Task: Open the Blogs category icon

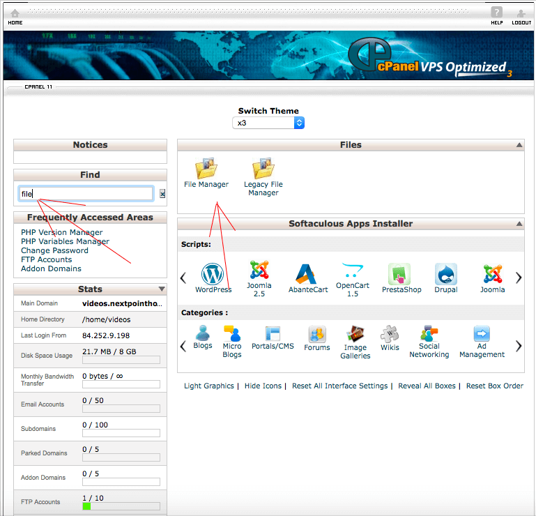Action: [x=203, y=333]
